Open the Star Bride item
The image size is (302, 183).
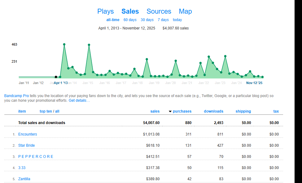(x=26, y=145)
